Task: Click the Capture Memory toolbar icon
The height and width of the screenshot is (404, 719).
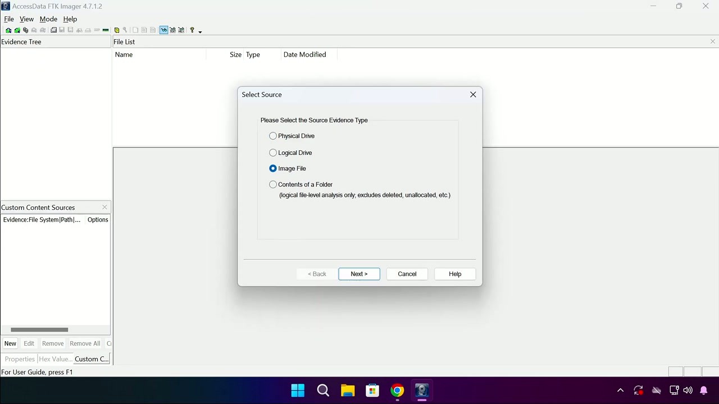Action: pyautogui.click(x=105, y=30)
